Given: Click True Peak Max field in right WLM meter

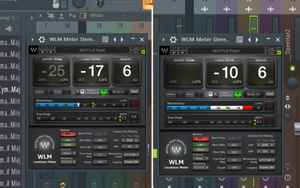Looking at the screenshot, I should click(234, 160).
